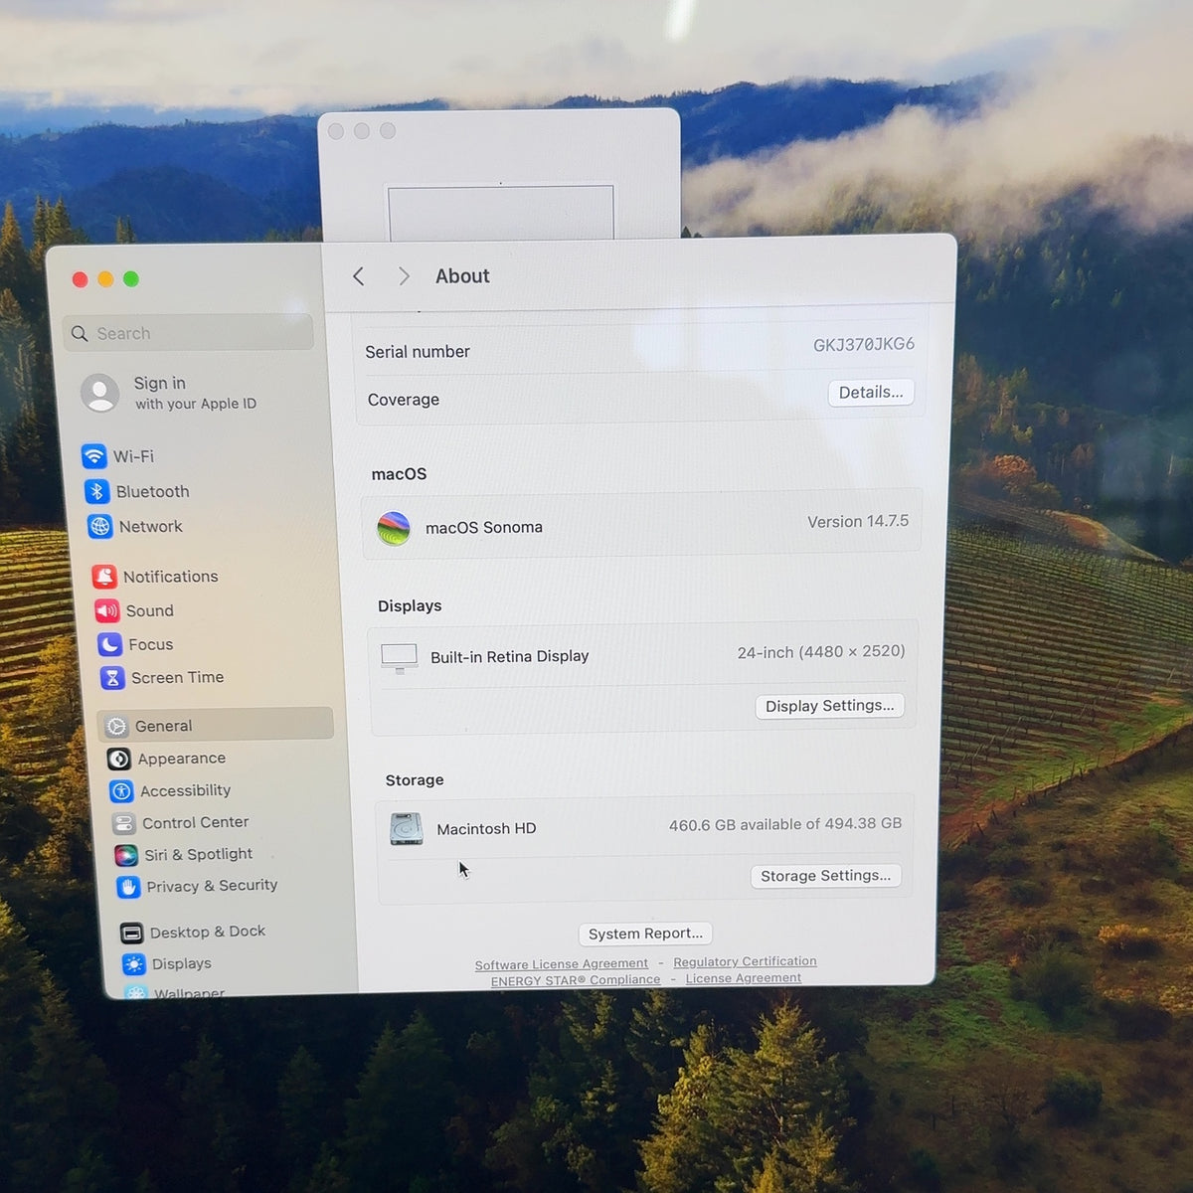Open the Appearance icon
The image size is (1193, 1193).
point(119,760)
